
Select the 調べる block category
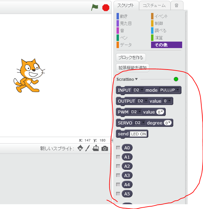pyautogui.click(x=159, y=31)
